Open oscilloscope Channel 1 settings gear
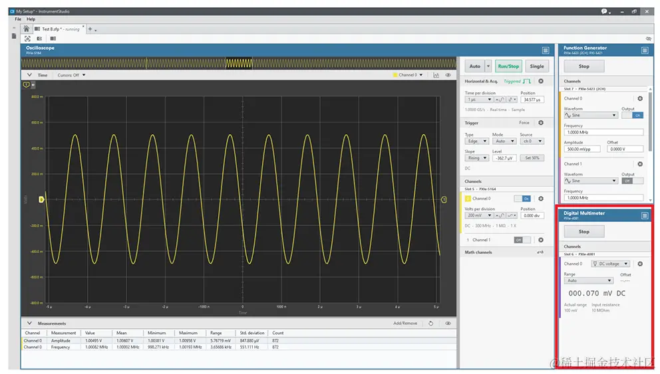This screenshot has height=374, width=660. tap(541, 240)
